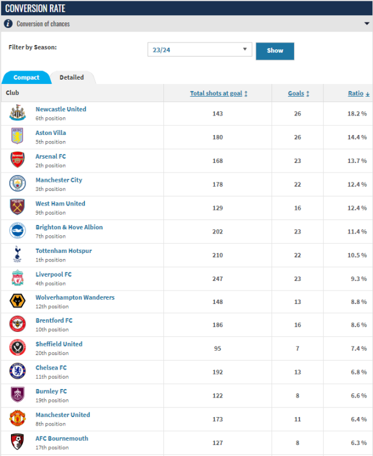Click the AFC Bournemouth club crest
373x456 pixels.
(x=18, y=442)
